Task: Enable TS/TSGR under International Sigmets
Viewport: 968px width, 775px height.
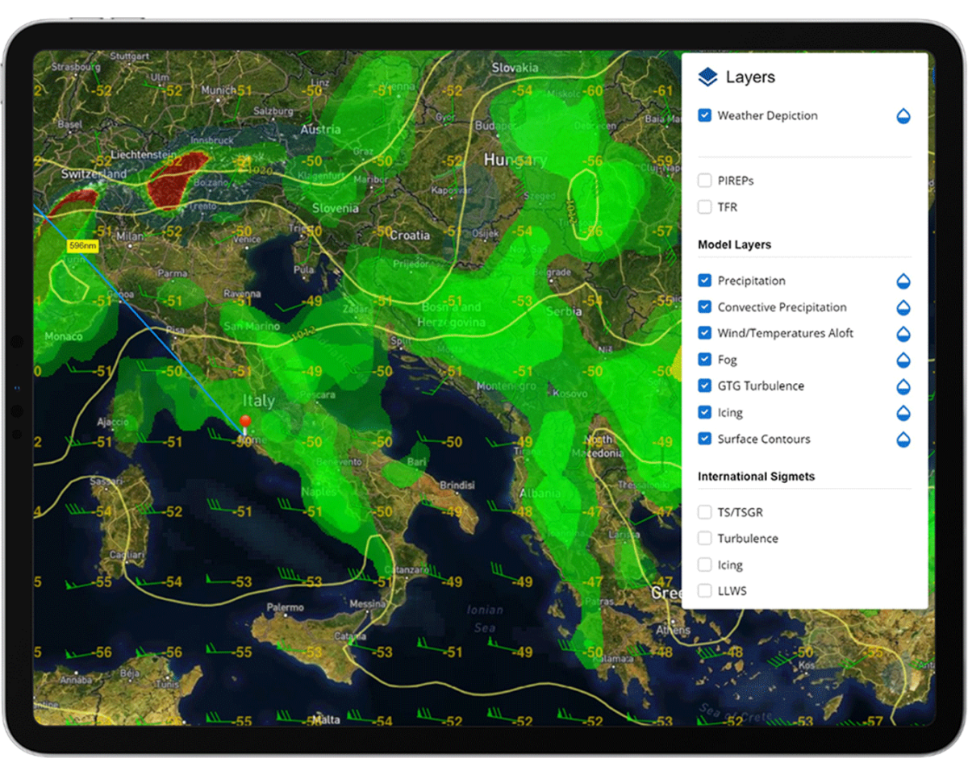Action: (x=704, y=512)
